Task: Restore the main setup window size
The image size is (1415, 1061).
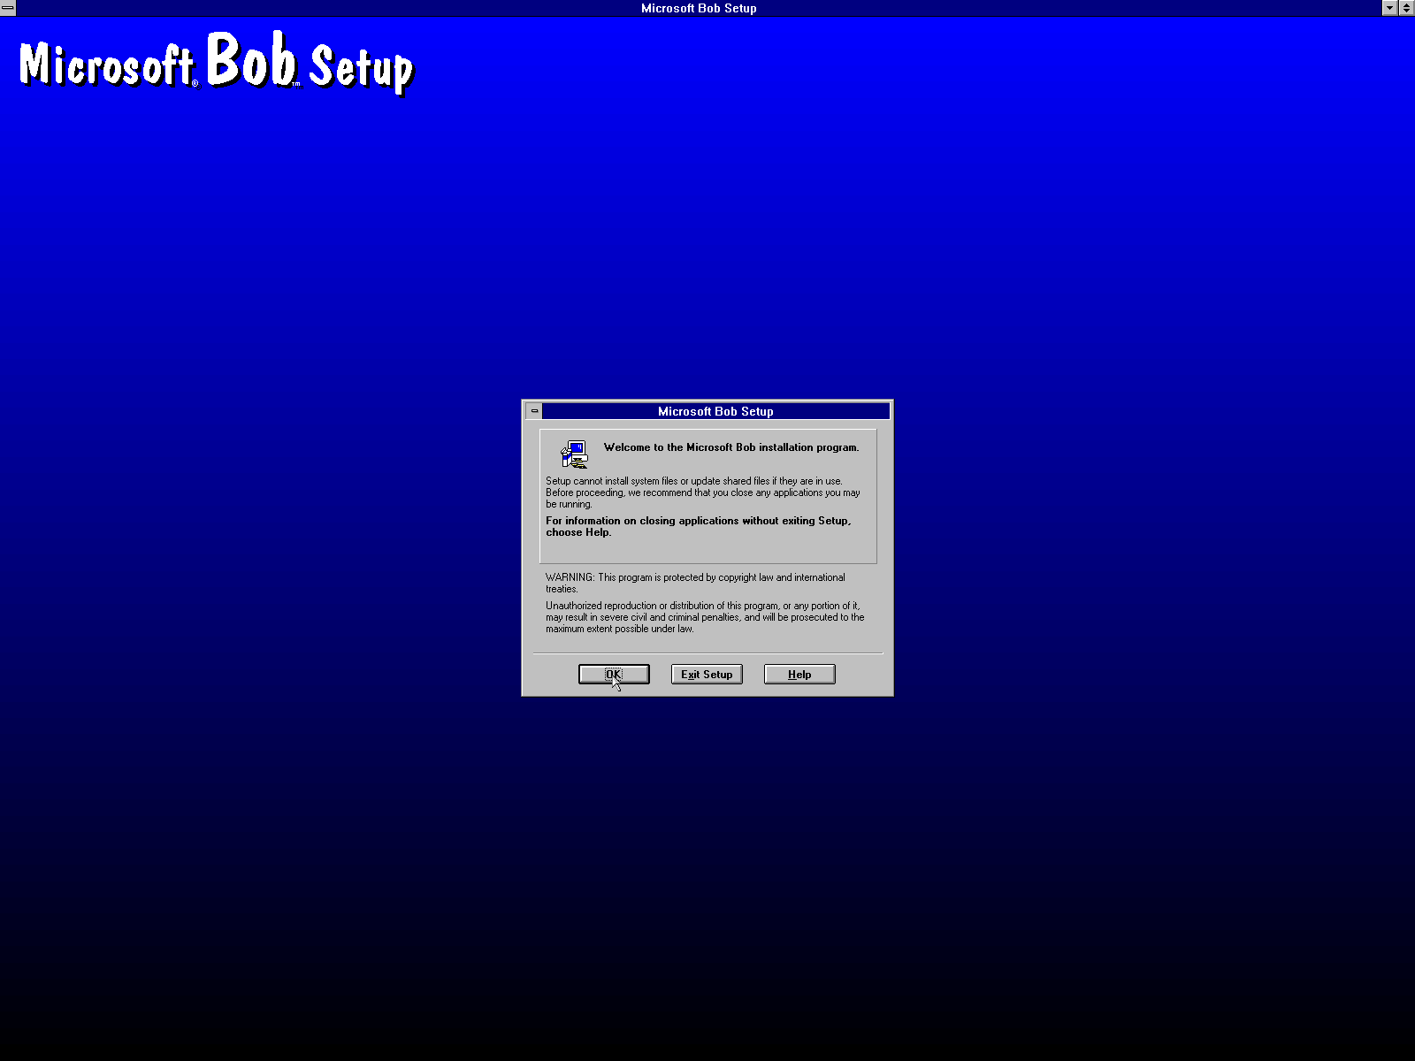Action: tap(1406, 8)
